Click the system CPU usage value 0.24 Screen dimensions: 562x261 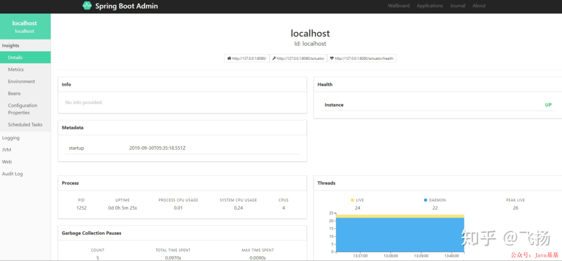(238, 207)
